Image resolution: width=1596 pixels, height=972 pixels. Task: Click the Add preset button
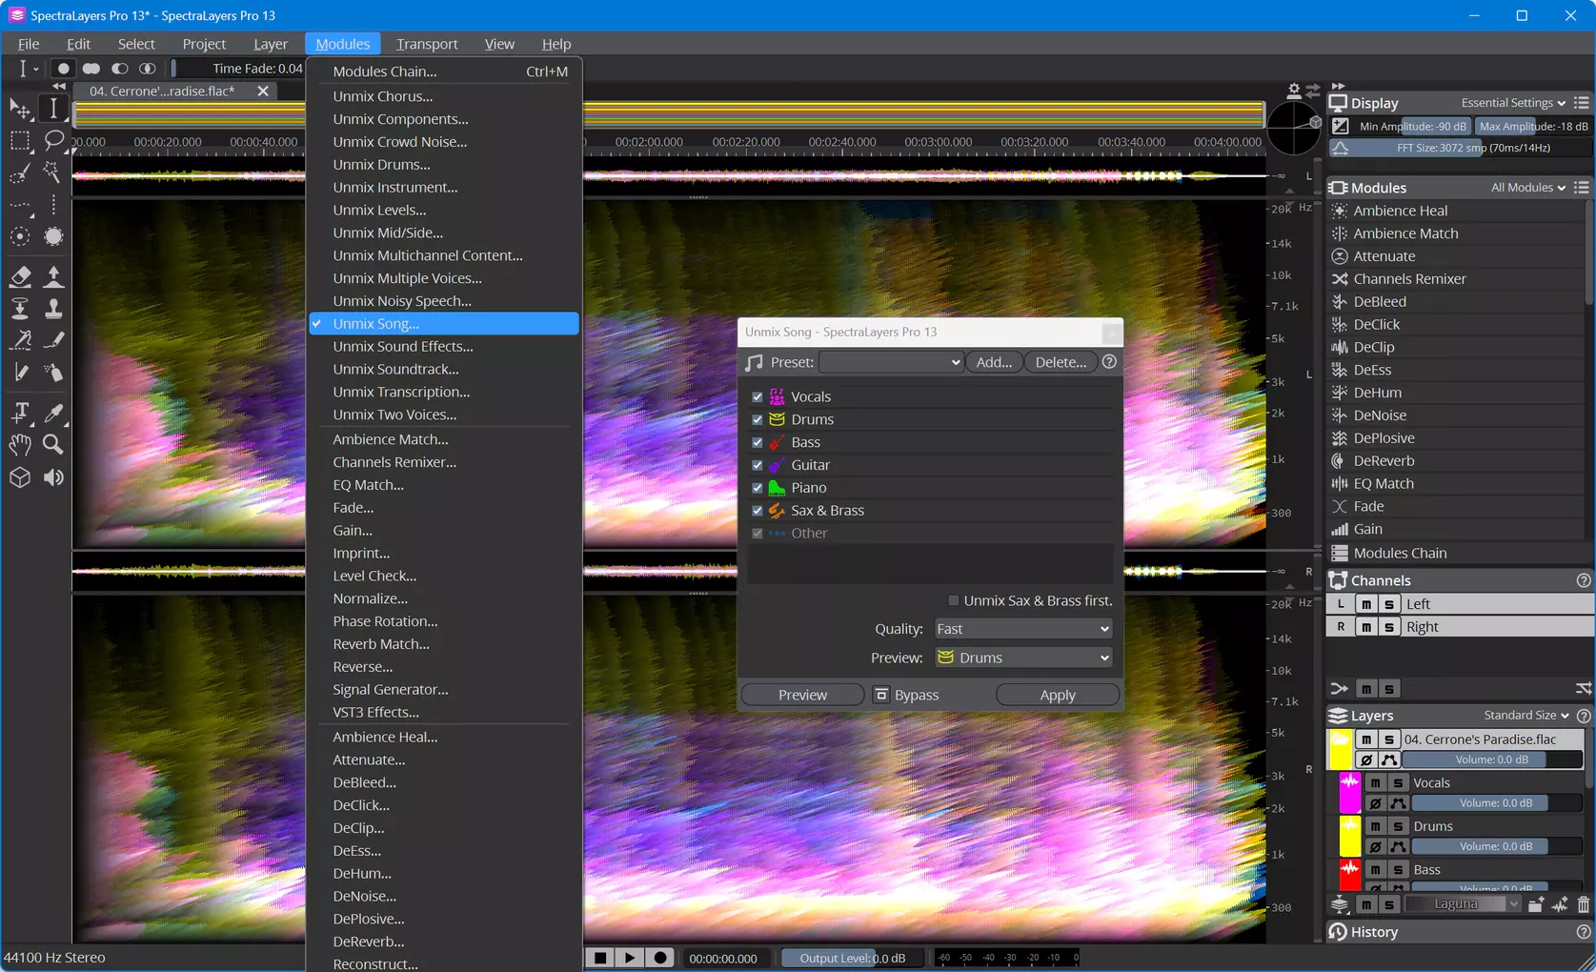994,362
